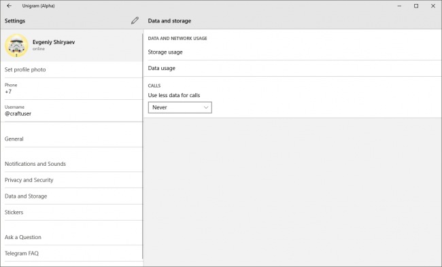442x267 pixels.
Task: Open Notifications and Sounds settings
Action: pyautogui.click(x=71, y=164)
